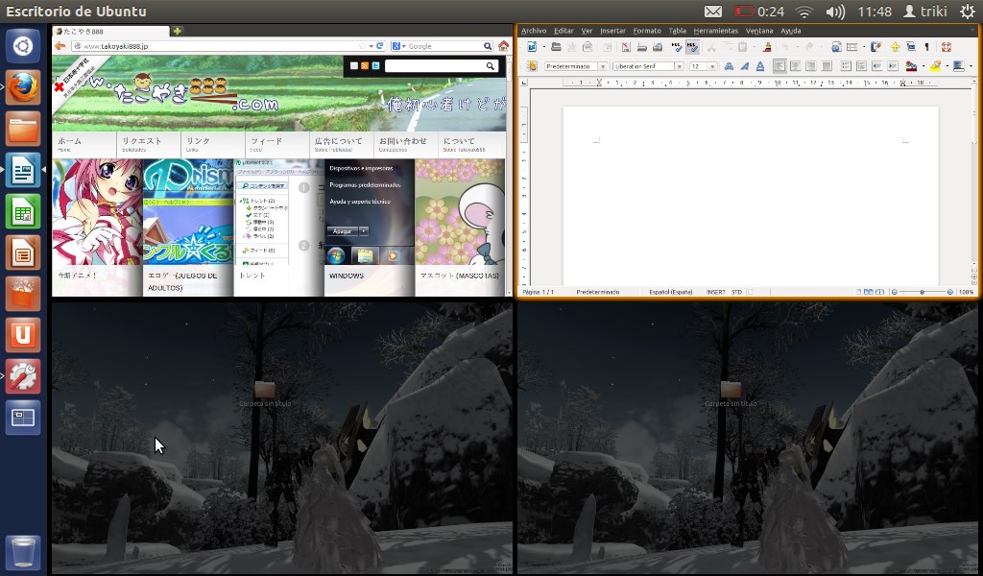Toggle AutoSpellcheck in Writer toolbar
Viewport: 983px width, 576px height.
coord(693,47)
